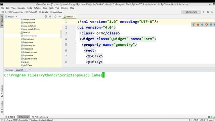This screenshot has width=215, height=121.
Task: Select pip3.7.exe in project tree
Action: click(26, 65)
